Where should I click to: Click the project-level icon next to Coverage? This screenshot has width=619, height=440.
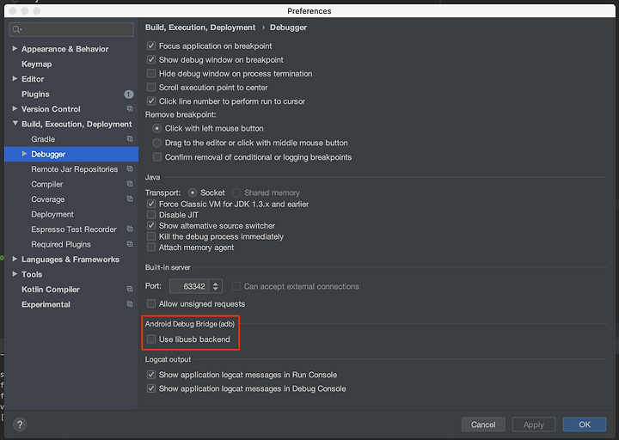tap(130, 199)
